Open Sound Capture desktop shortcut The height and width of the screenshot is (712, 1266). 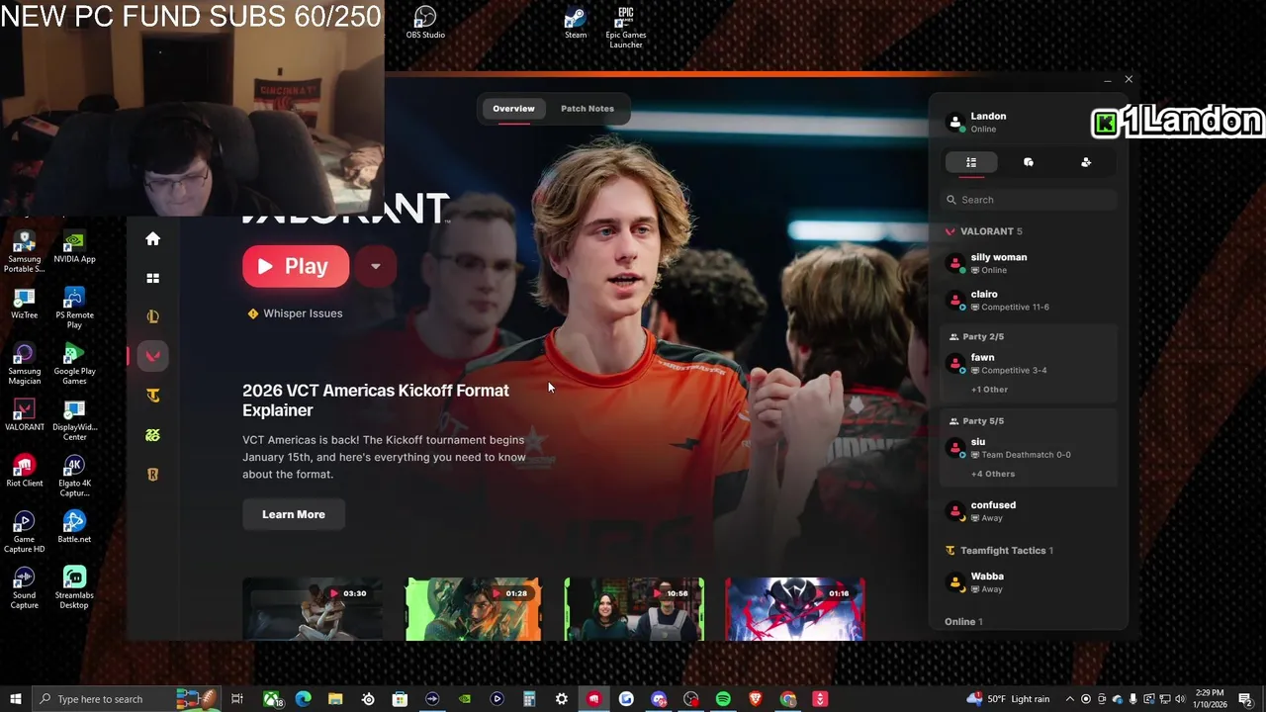[x=25, y=587]
